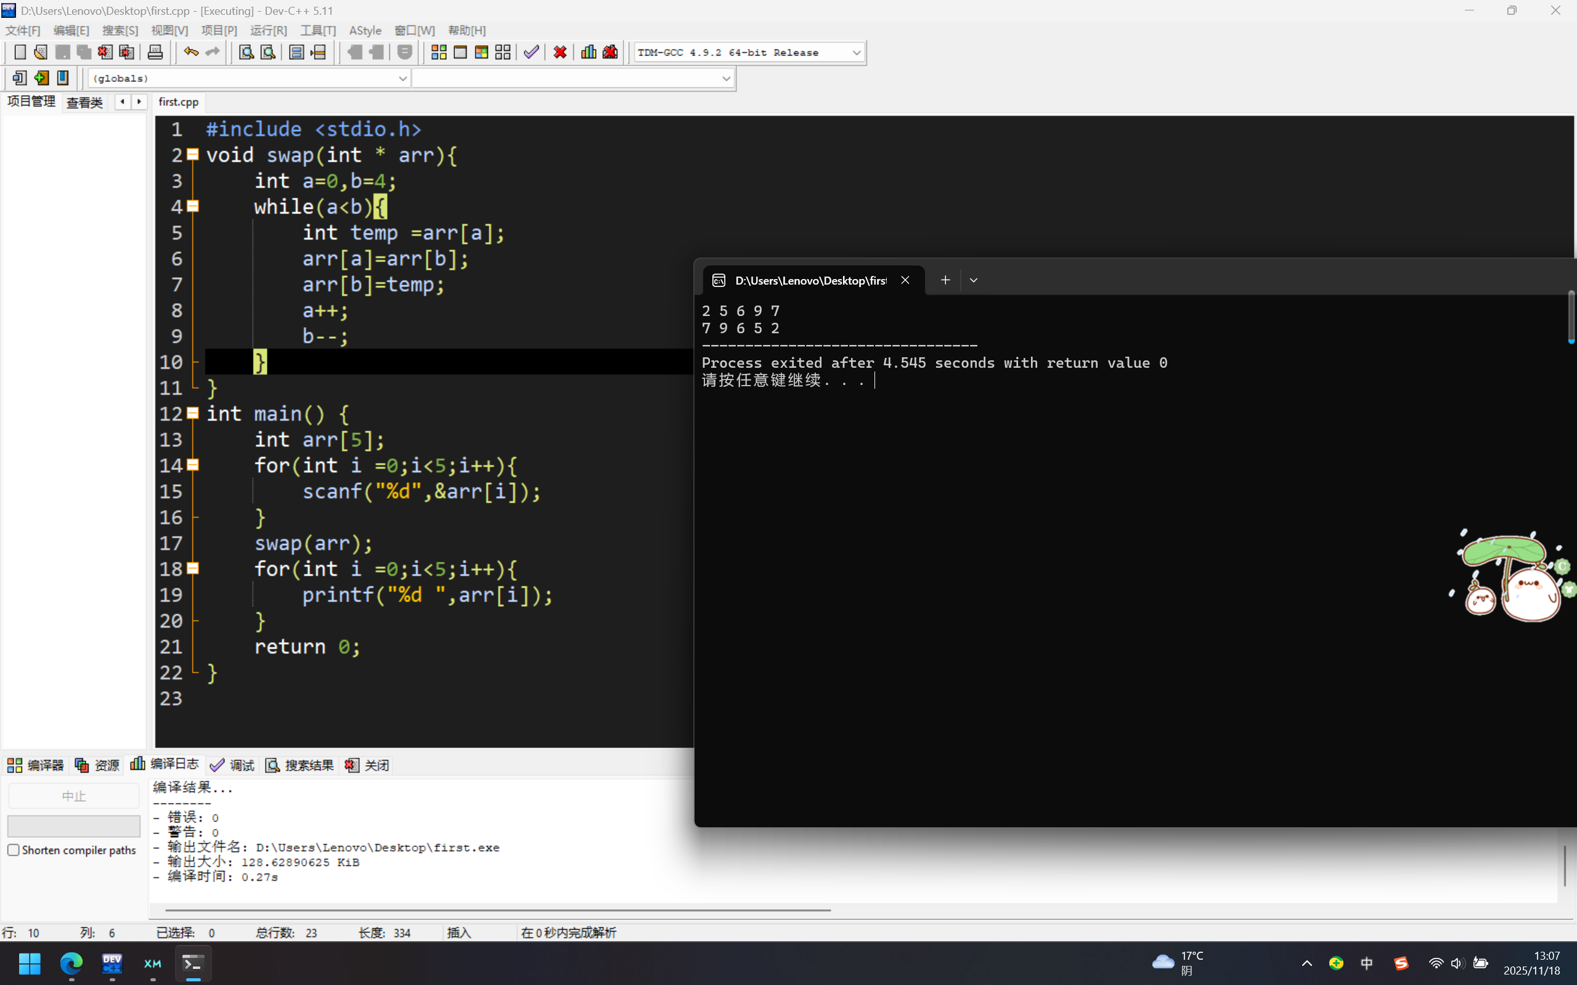Screen dimensions: 1577x985
Task: Click the Compile icon with colored squares
Action: (x=439, y=52)
